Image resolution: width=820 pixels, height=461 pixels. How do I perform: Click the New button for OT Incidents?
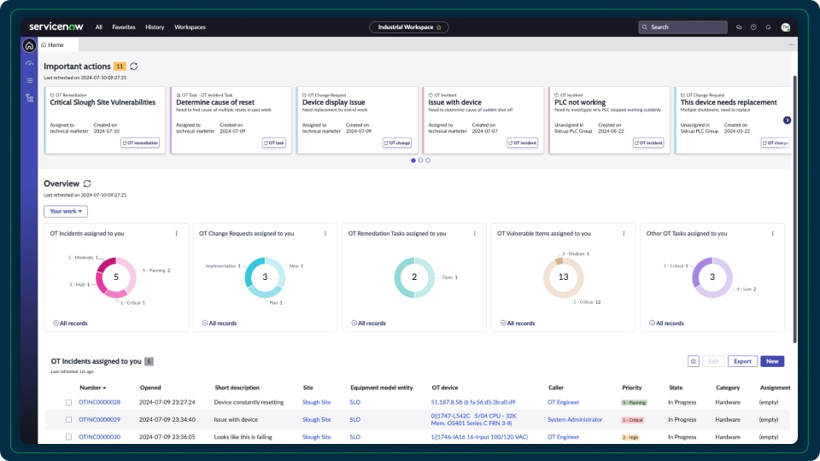[771, 361]
